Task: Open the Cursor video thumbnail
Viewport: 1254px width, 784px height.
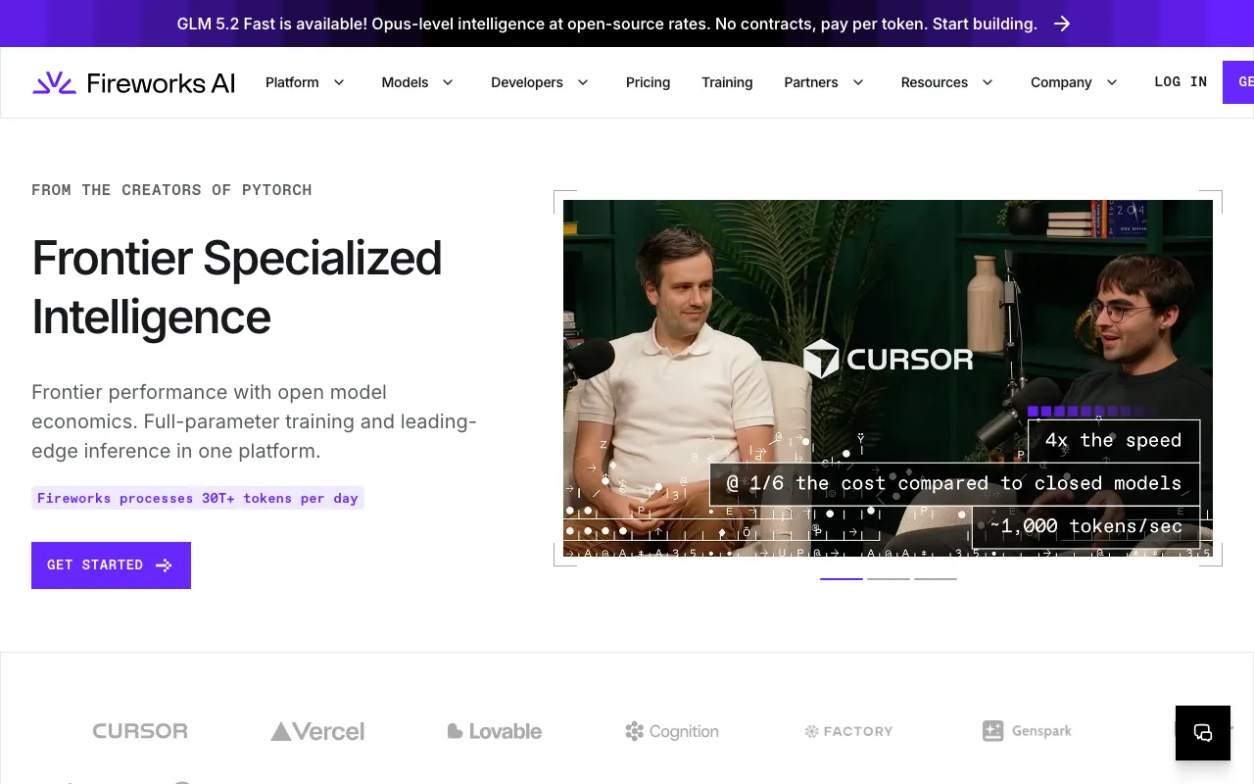Action: 888,378
